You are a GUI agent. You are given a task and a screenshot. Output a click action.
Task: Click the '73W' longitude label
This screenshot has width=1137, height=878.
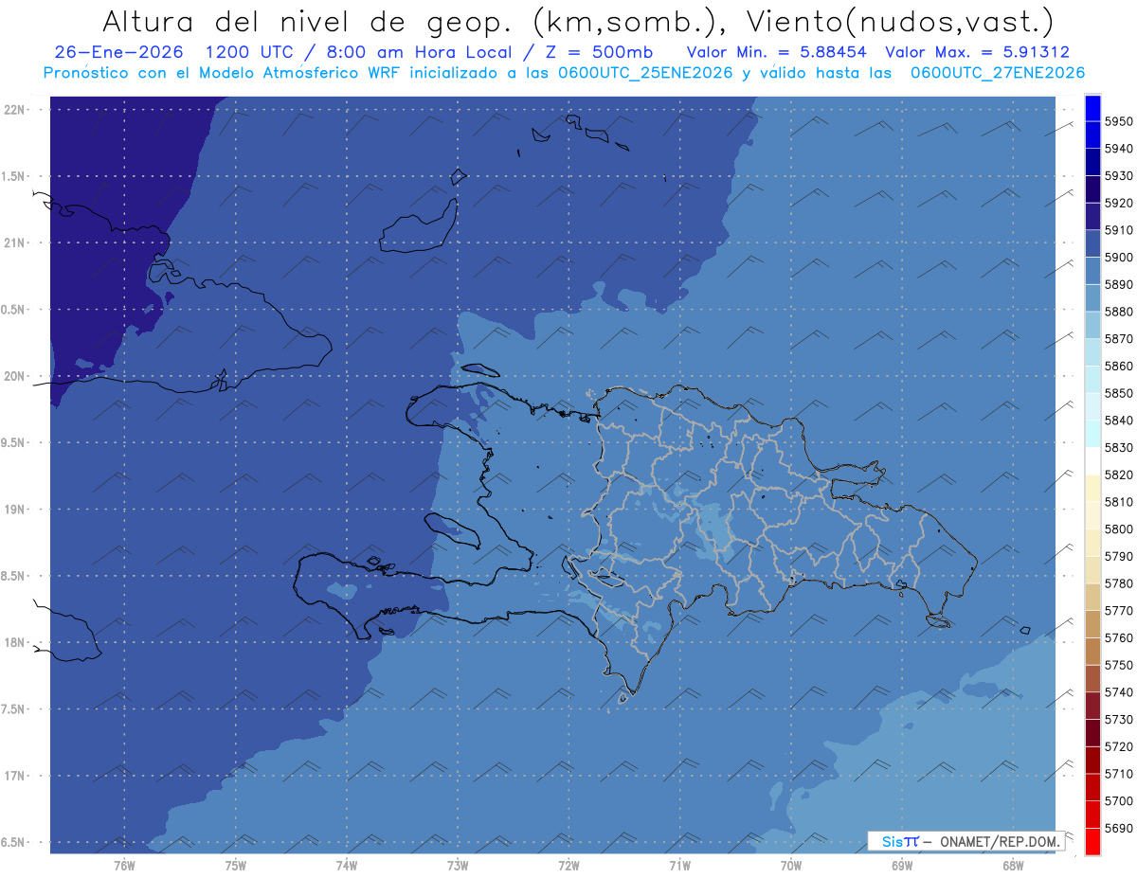(x=457, y=866)
